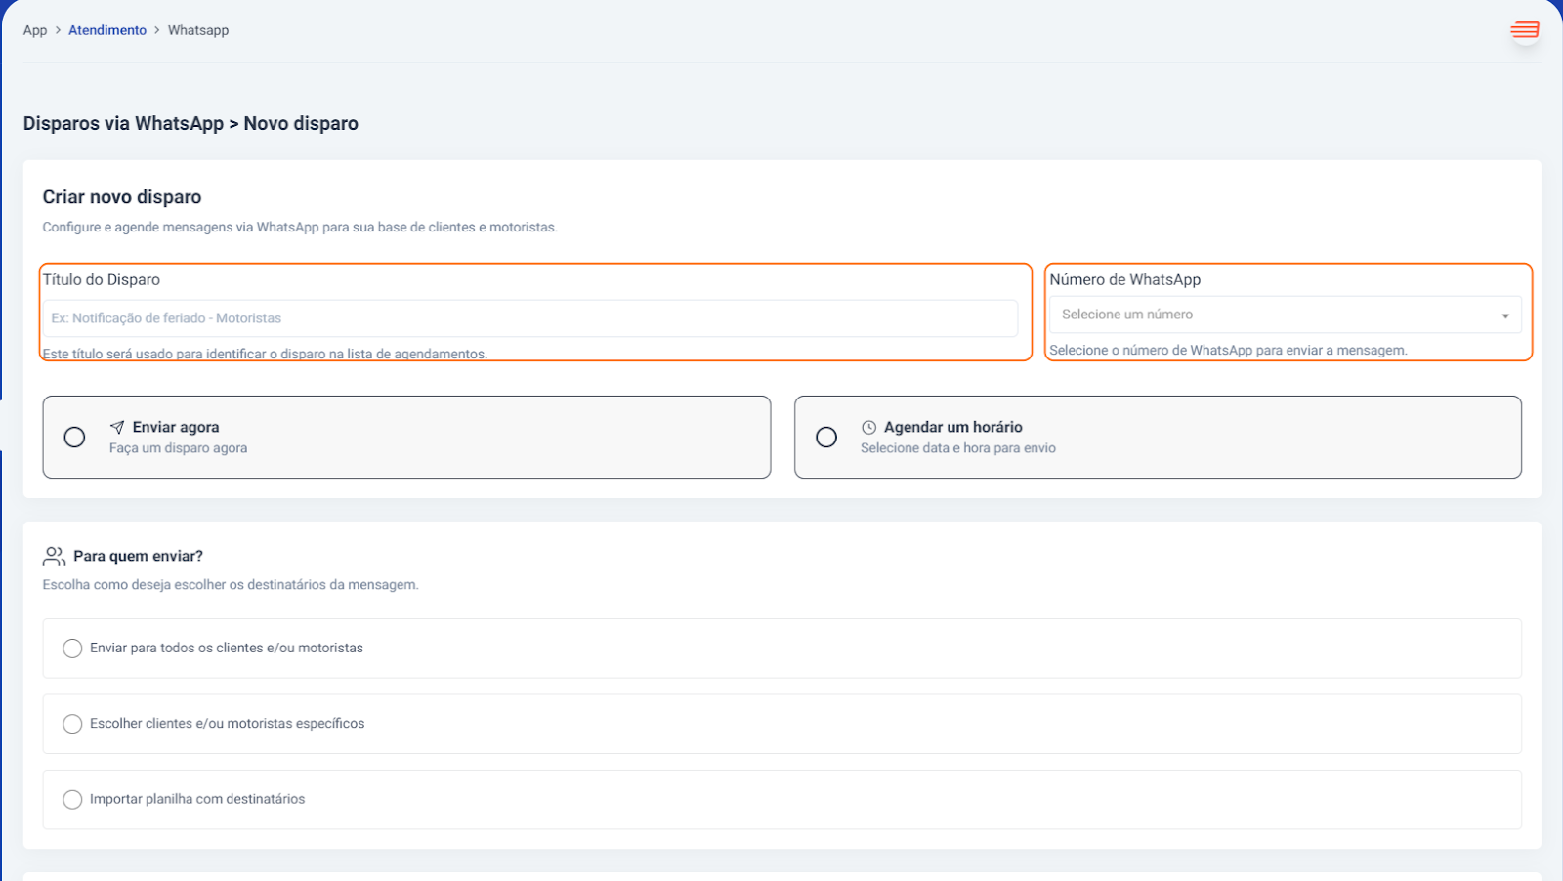This screenshot has width=1563, height=881.
Task: Click the Criar novo disparo heading
Action: [x=122, y=197]
